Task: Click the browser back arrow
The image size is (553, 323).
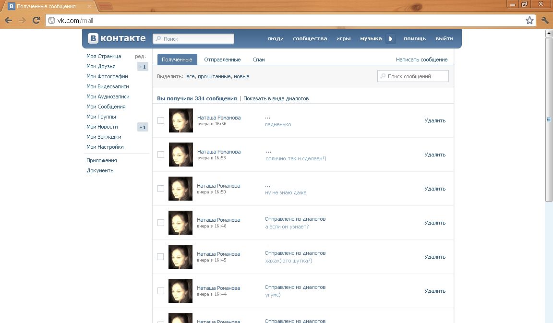Action: coord(9,21)
